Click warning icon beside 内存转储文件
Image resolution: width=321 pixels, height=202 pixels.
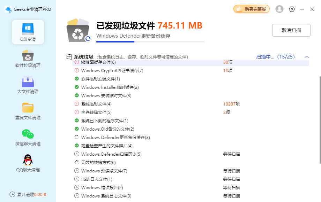click(x=76, y=112)
